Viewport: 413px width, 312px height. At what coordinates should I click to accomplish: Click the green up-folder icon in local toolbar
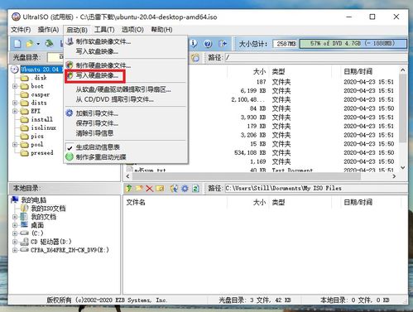(128, 189)
